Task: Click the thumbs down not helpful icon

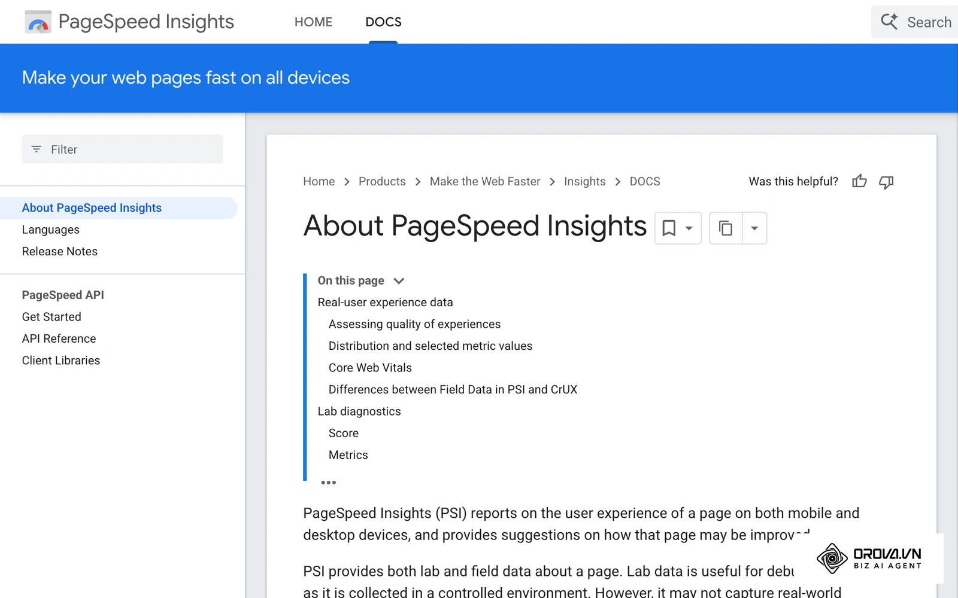Action: click(x=886, y=182)
